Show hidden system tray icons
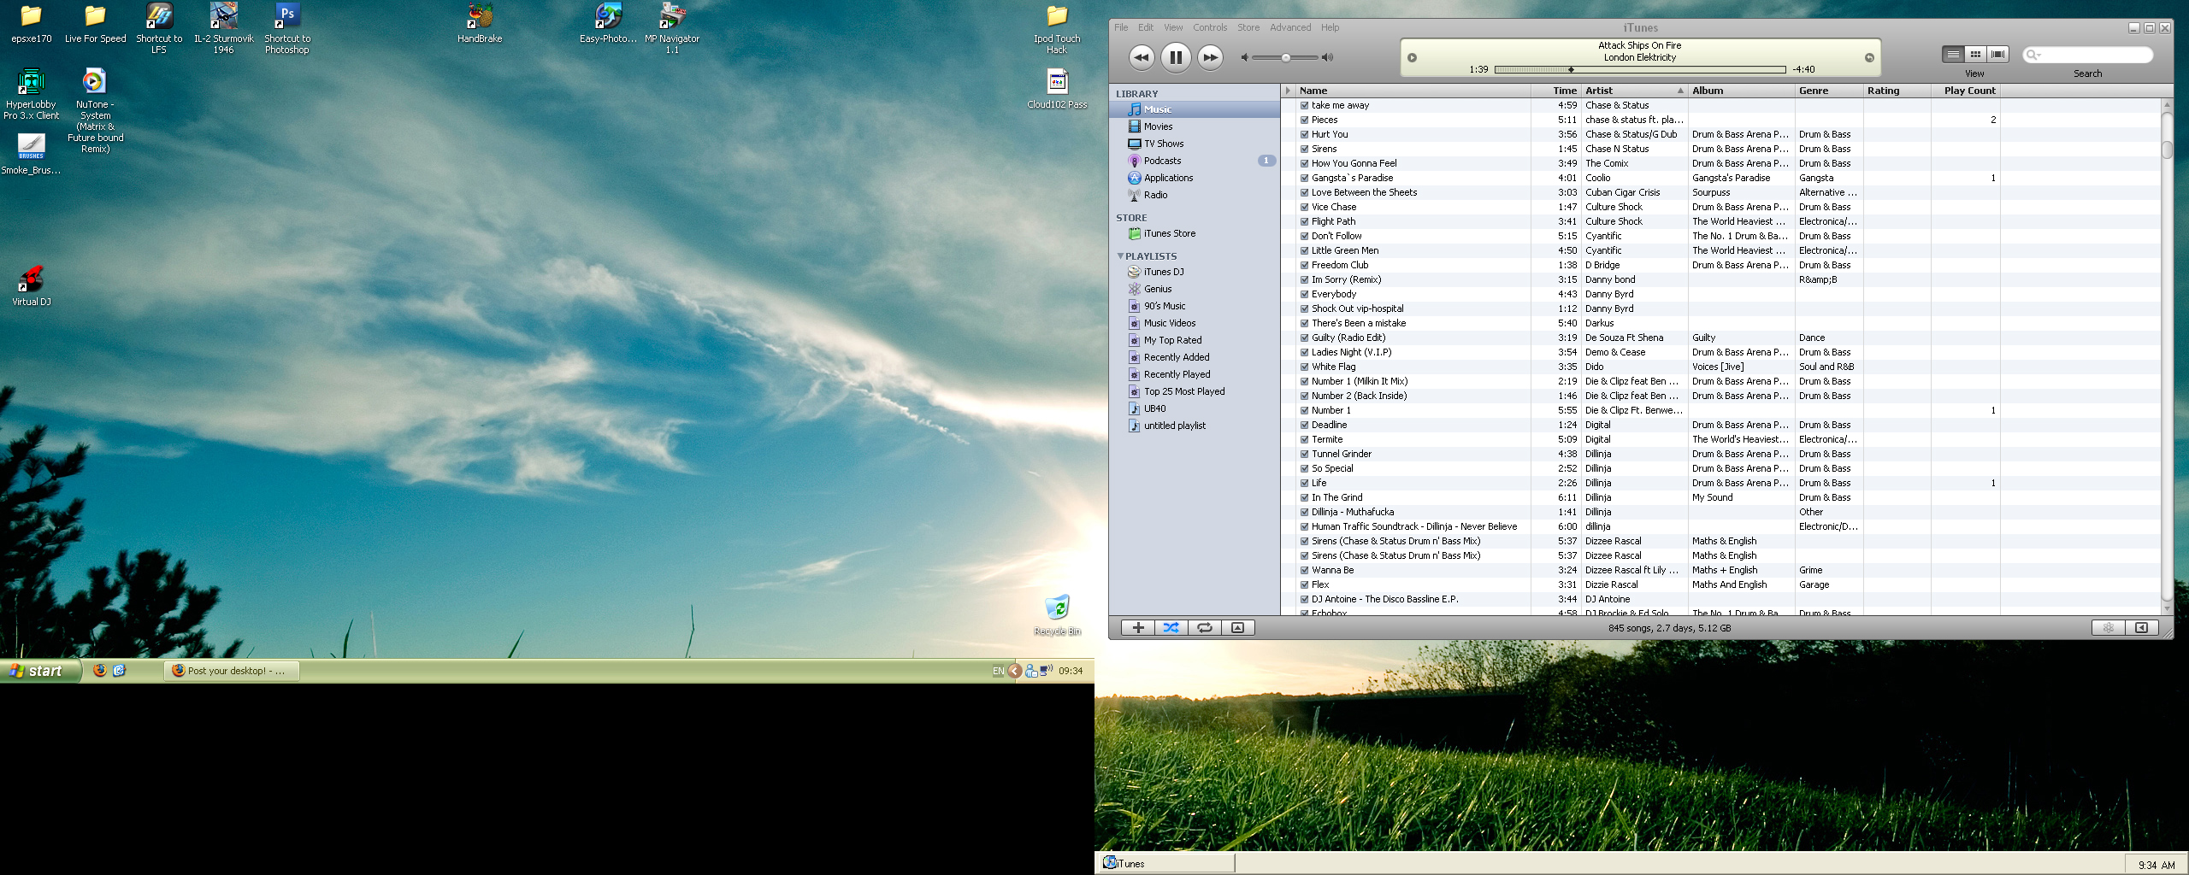Viewport: 2189px width, 875px height. click(x=1014, y=671)
